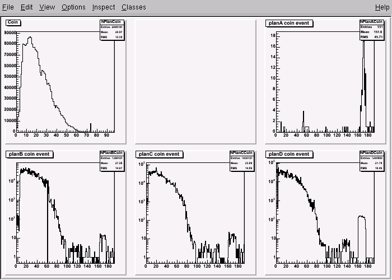Select the empty pad in top middle
Screen dimensions: 392x280
[195, 82]
